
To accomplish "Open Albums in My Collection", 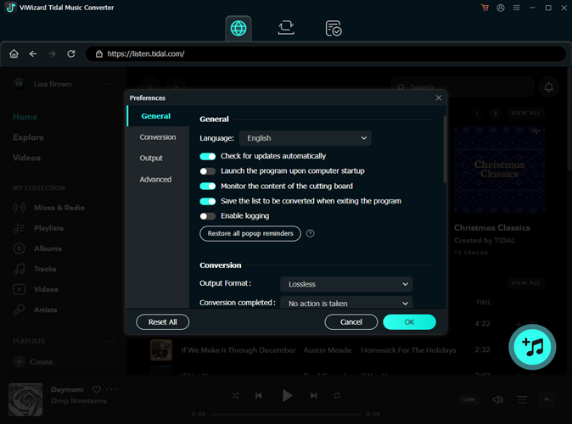I will 37,248.
